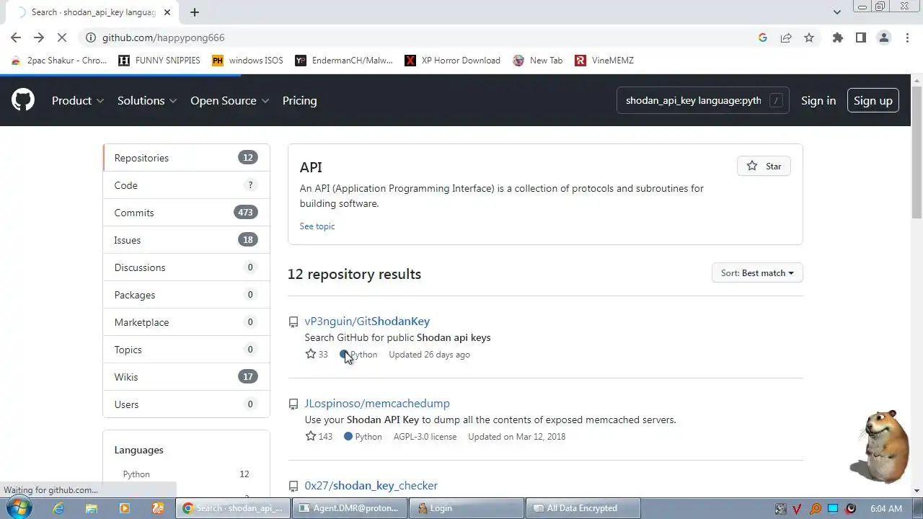The height and width of the screenshot is (519, 923).
Task: Open a new tab with plus button
Action: pos(195,12)
